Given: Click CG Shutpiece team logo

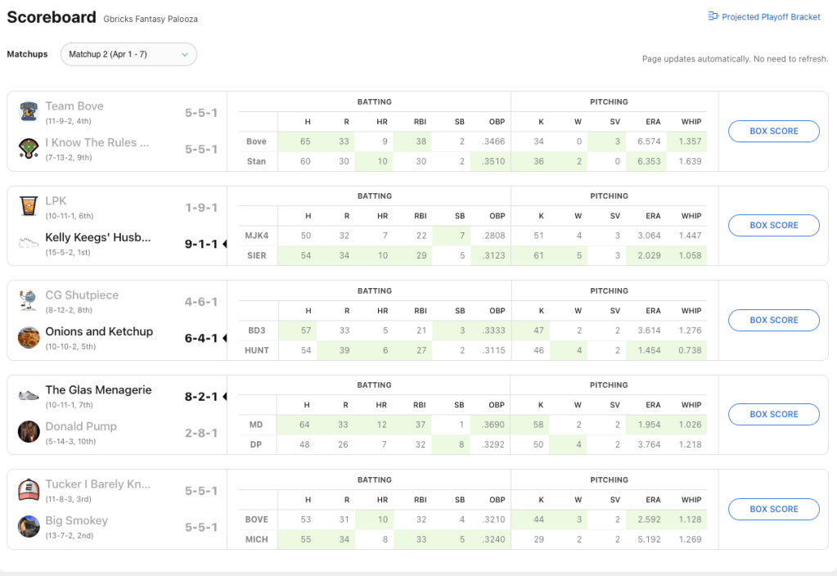Looking at the screenshot, I should click(x=29, y=301).
